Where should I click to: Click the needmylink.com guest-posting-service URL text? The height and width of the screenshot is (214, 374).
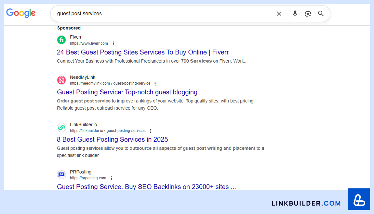110,83
